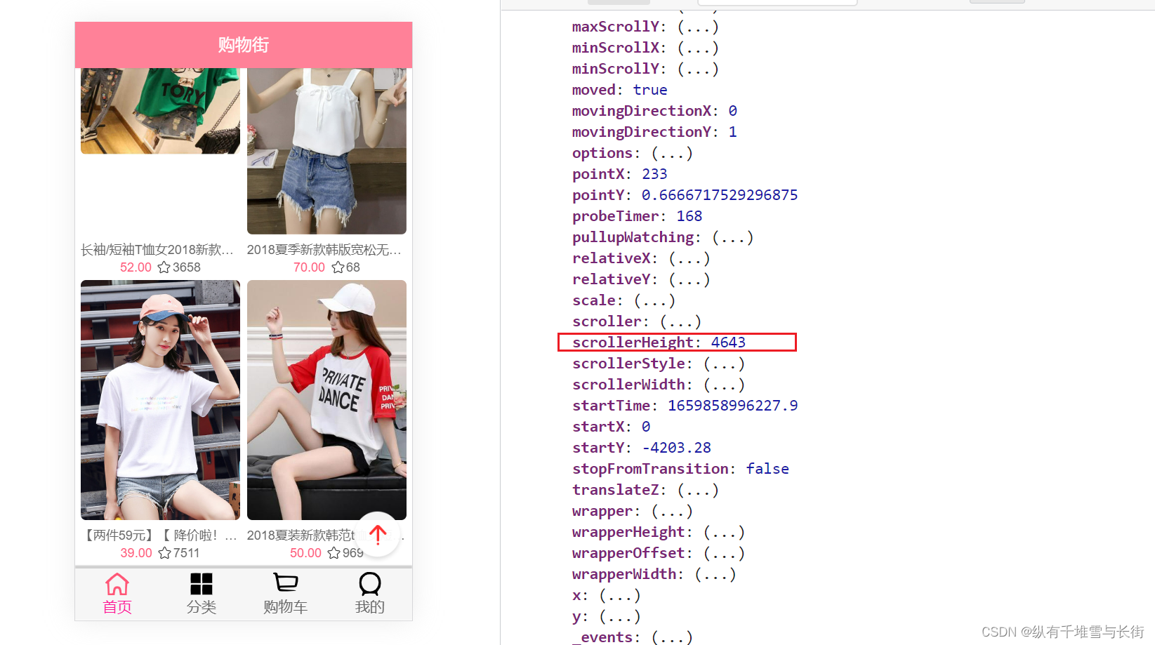Expand the wrapper (...) getter value

click(x=672, y=511)
